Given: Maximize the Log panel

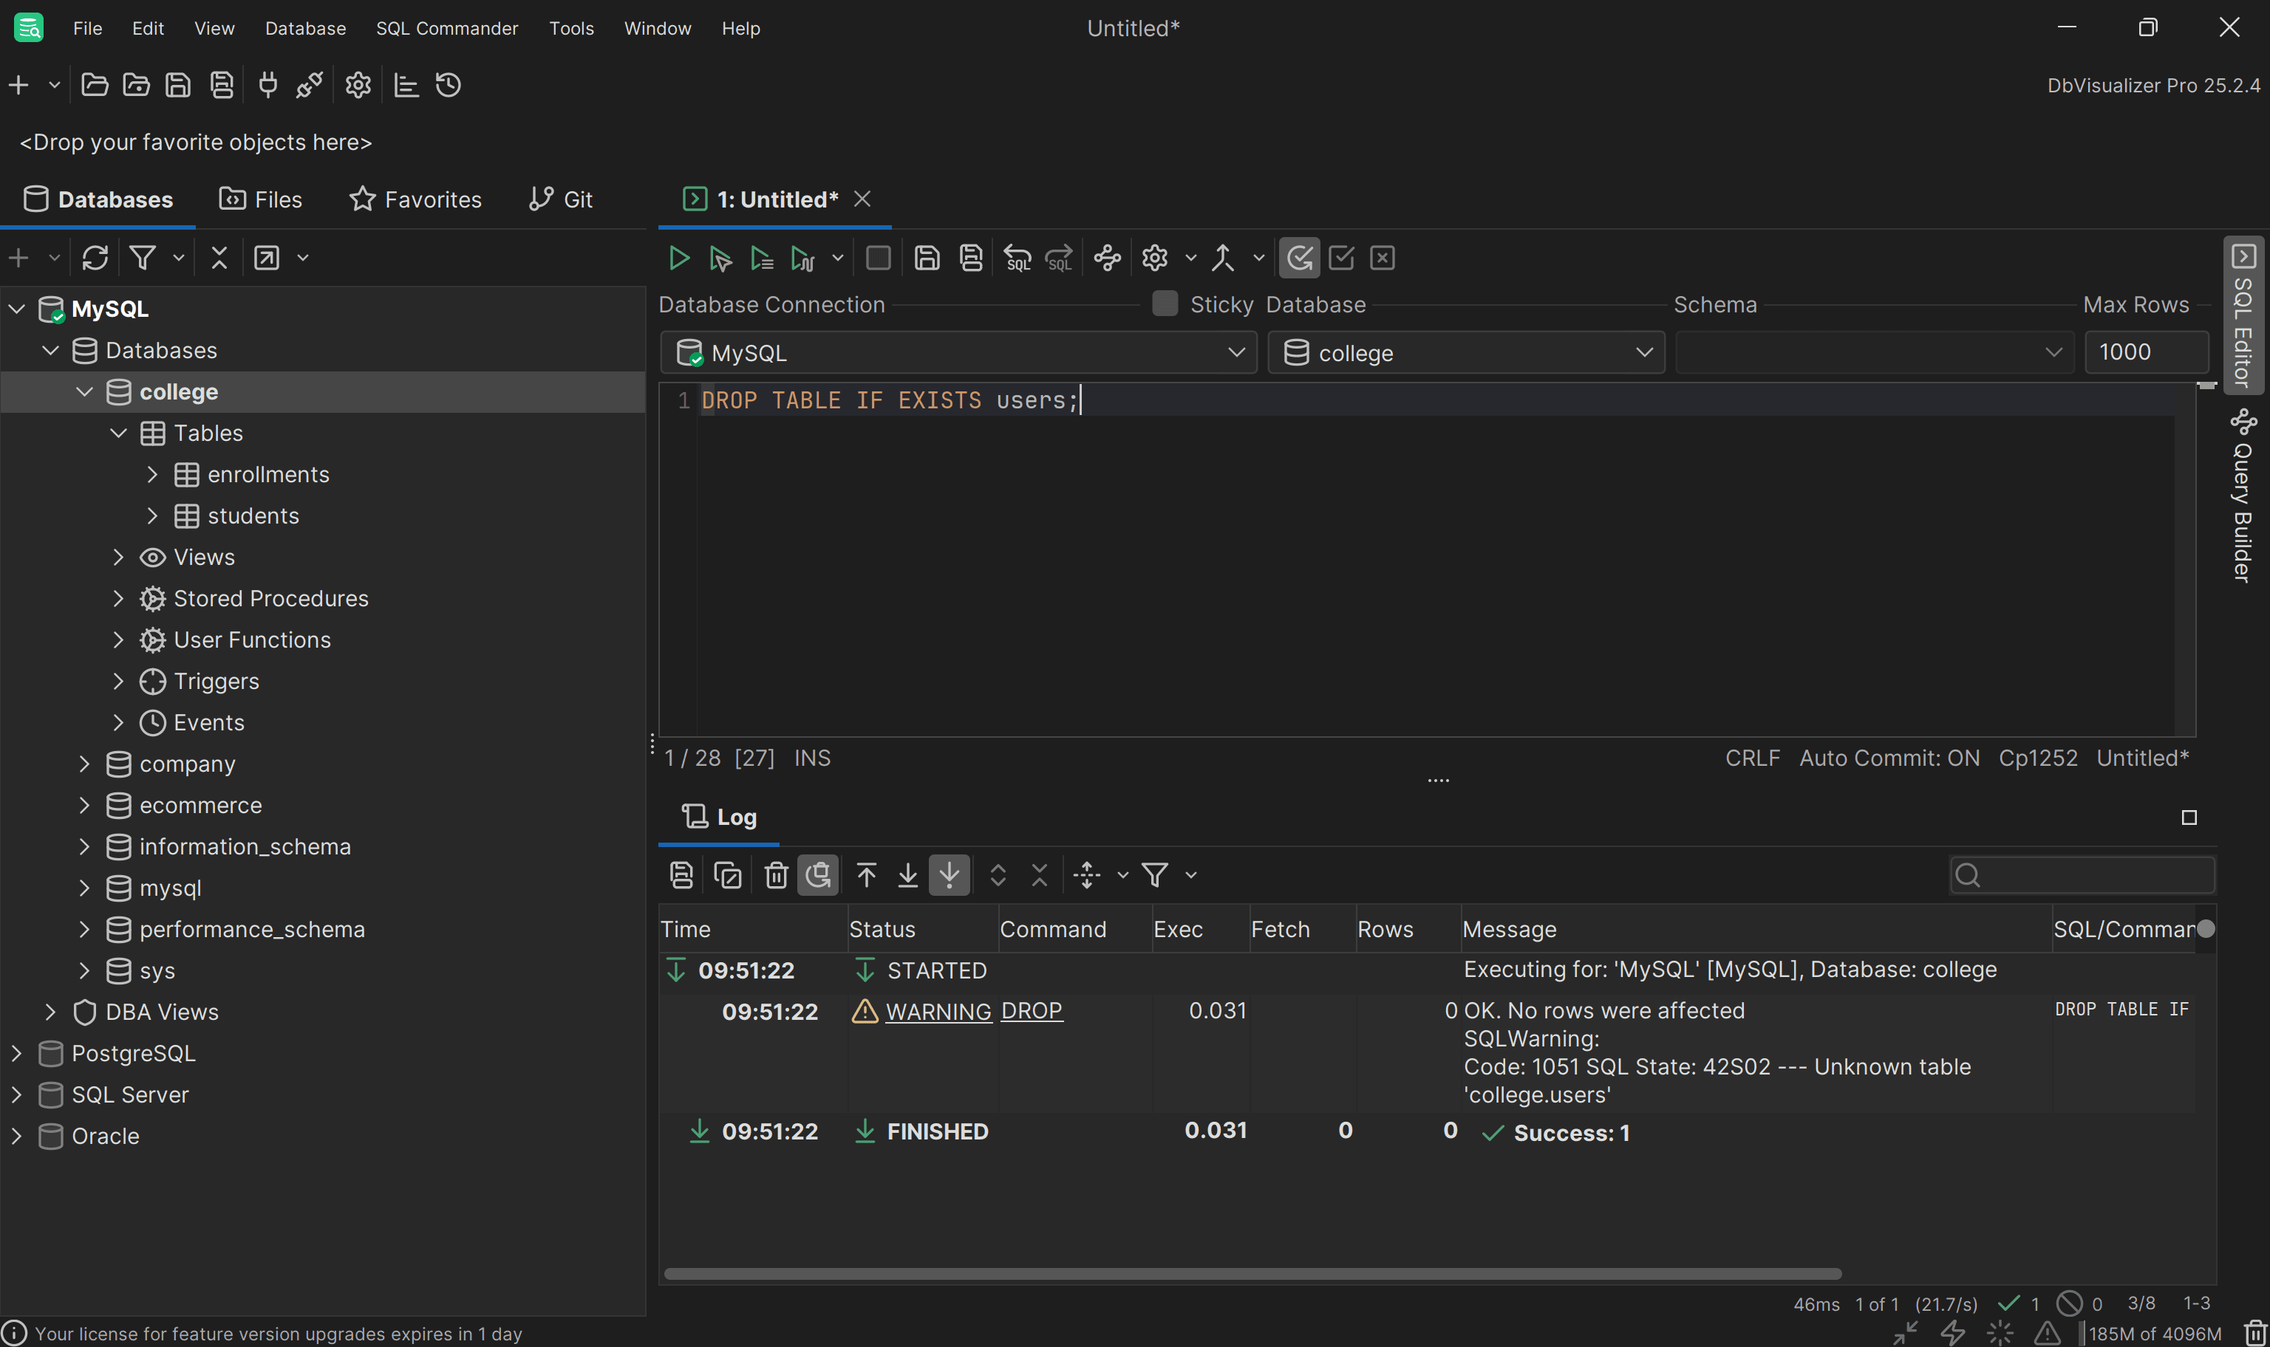Looking at the screenshot, I should coord(2189,818).
